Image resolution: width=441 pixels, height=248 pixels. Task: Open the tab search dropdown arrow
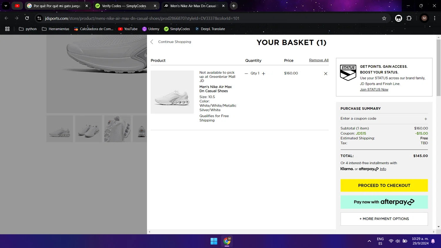(x=6, y=6)
